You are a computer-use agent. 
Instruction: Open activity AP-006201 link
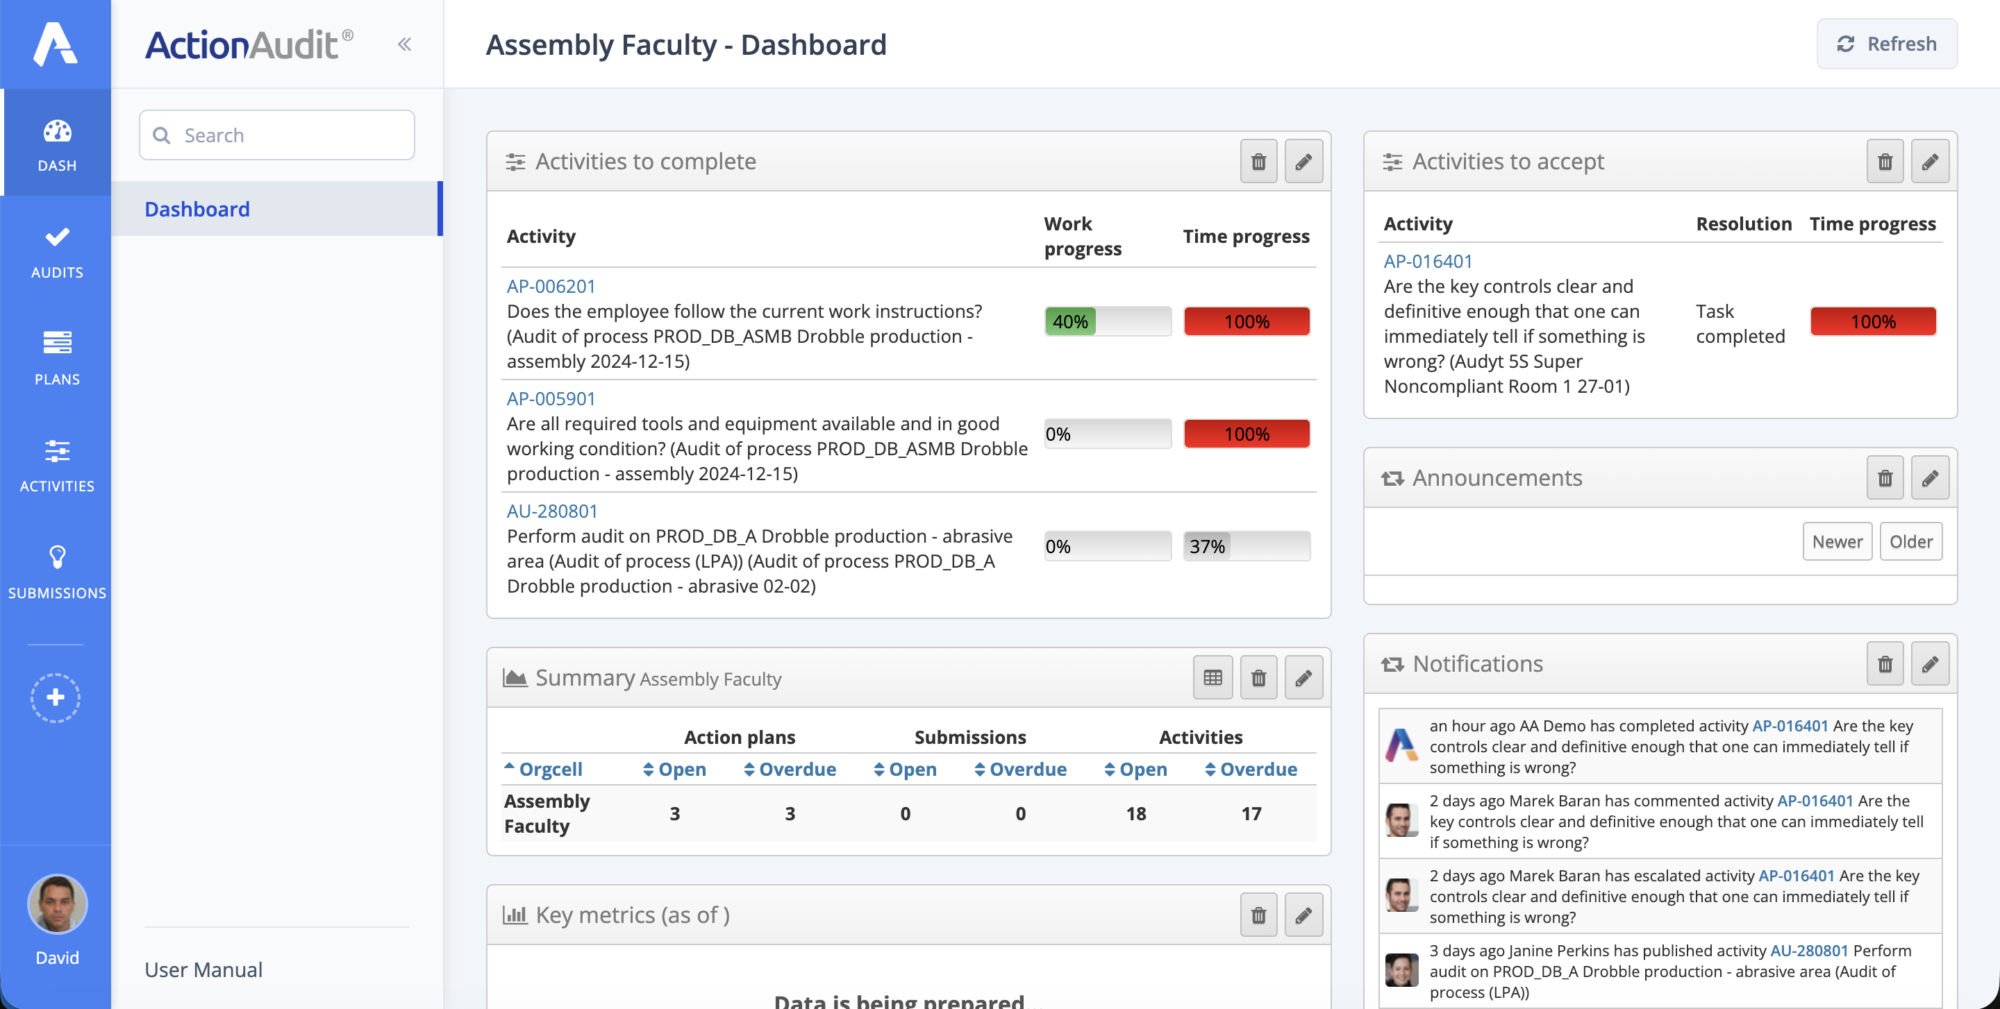pyautogui.click(x=551, y=285)
